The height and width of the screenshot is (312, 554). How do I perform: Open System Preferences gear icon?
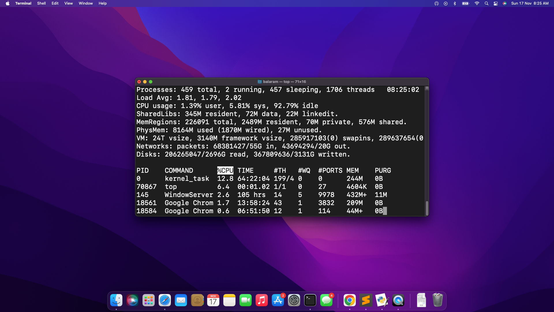(x=294, y=300)
